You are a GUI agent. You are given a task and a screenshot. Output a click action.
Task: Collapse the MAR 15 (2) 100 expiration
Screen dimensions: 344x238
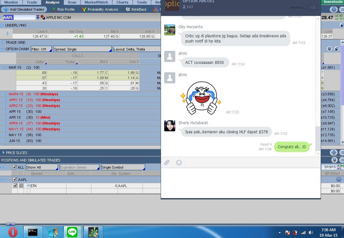tap(6, 68)
